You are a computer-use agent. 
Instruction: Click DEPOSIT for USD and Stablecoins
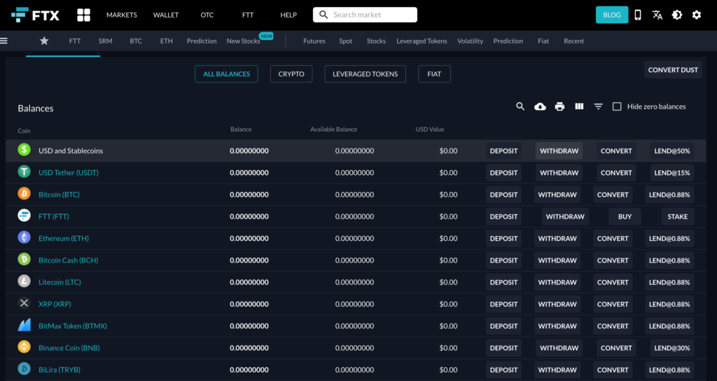pyautogui.click(x=503, y=151)
